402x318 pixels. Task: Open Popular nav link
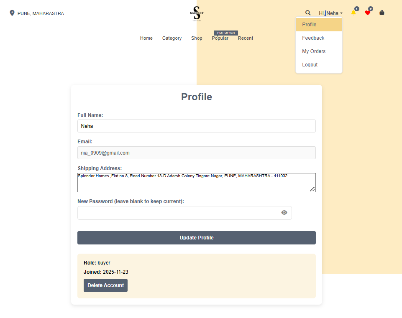[220, 38]
